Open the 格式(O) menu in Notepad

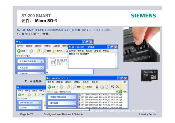click(x=89, y=51)
